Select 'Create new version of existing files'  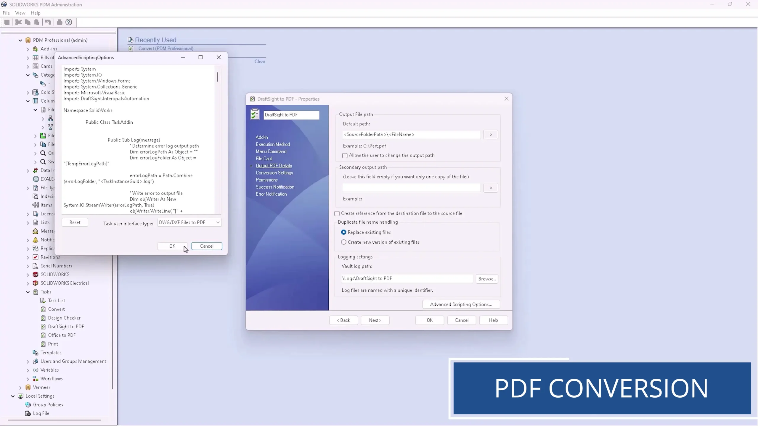(x=343, y=242)
